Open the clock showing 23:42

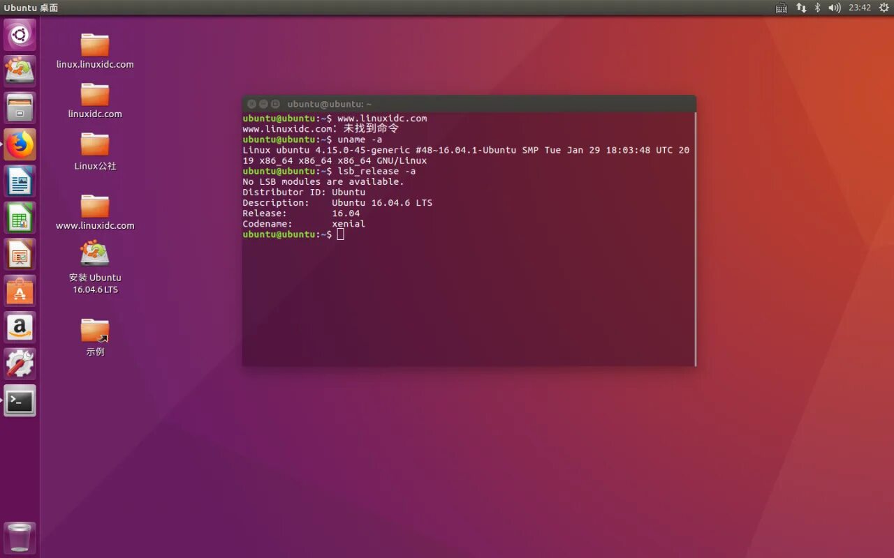pyautogui.click(x=860, y=8)
